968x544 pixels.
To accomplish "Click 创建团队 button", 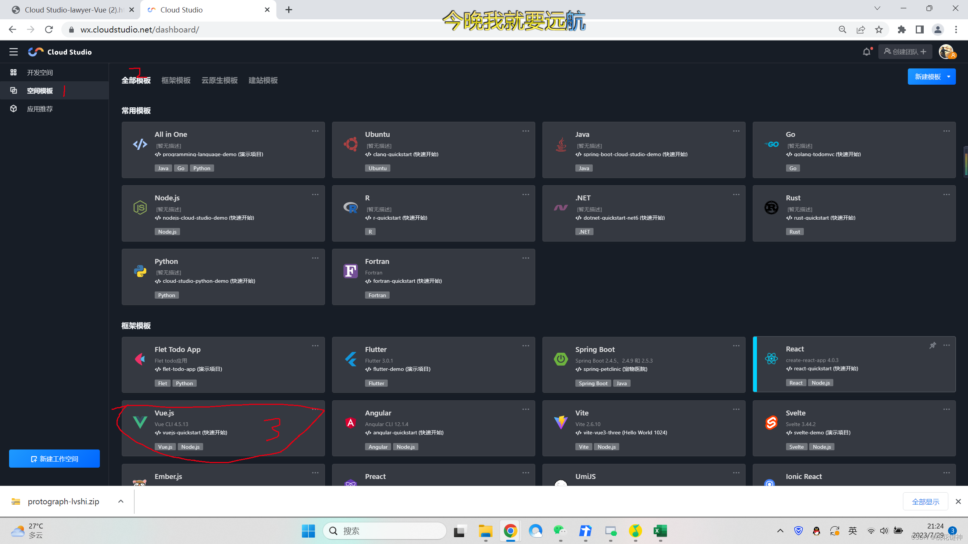I will click(x=905, y=52).
